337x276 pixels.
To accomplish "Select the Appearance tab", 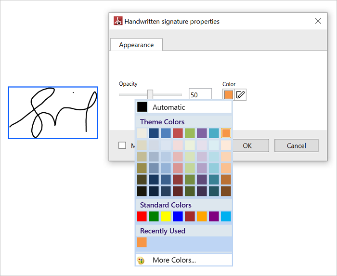I will click(x=136, y=45).
